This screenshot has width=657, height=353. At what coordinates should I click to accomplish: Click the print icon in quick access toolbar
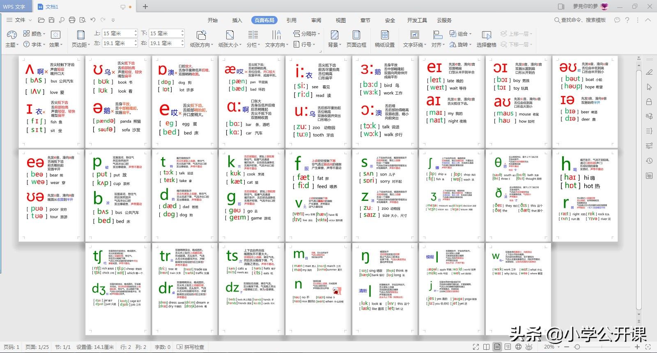pos(72,20)
